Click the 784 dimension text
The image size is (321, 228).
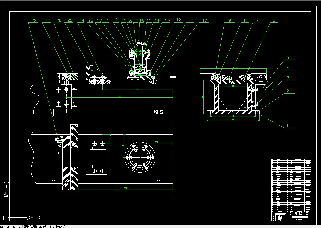pos(125,188)
